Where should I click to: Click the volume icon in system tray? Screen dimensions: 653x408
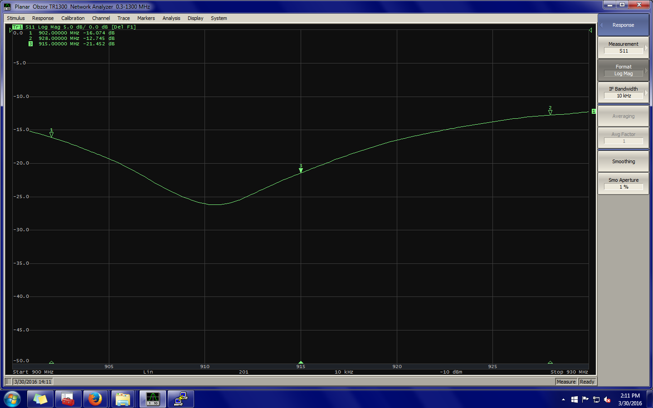coord(607,399)
